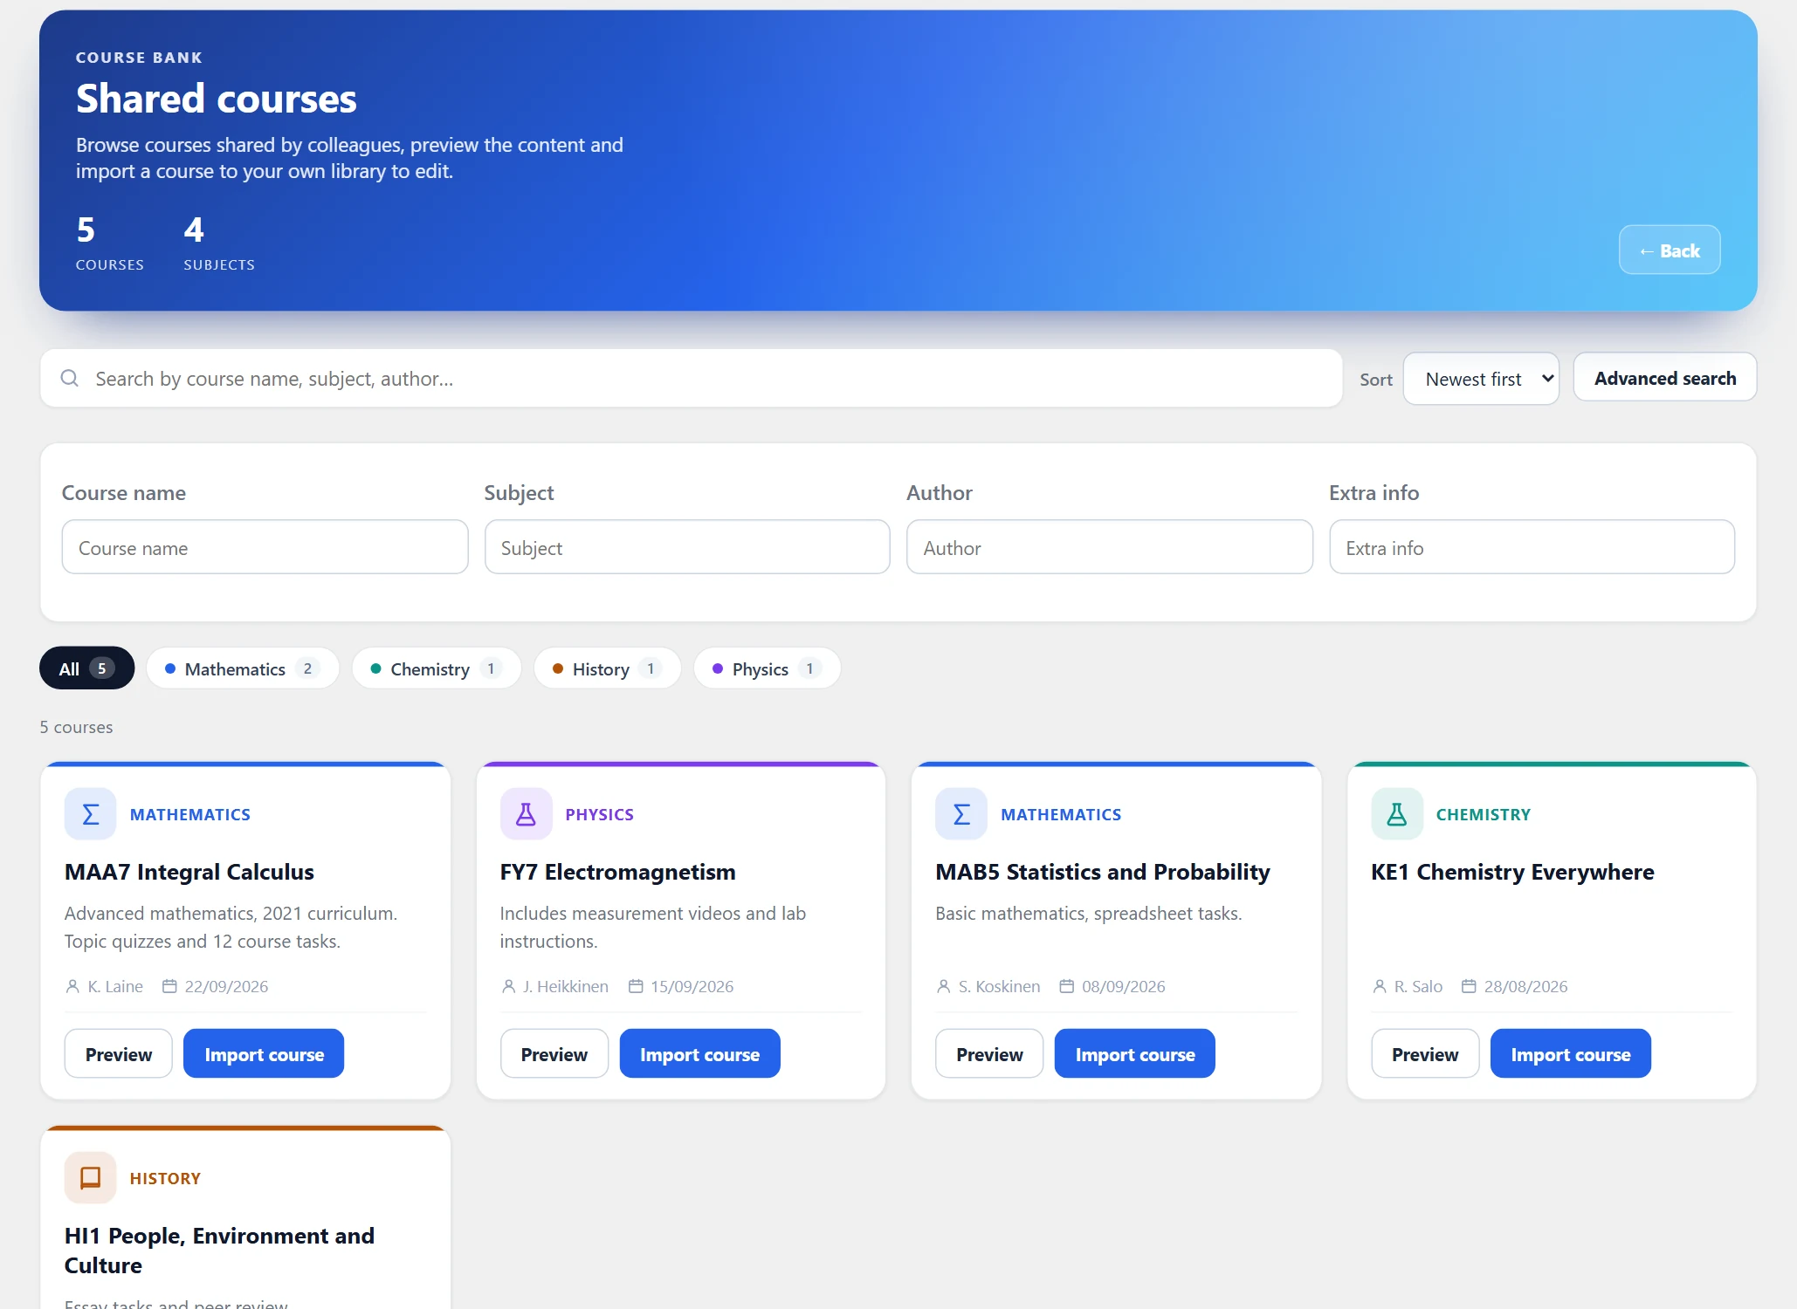1797x1309 pixels.
Task: Click the book icon on the History card
Action: coord(90,1178)
